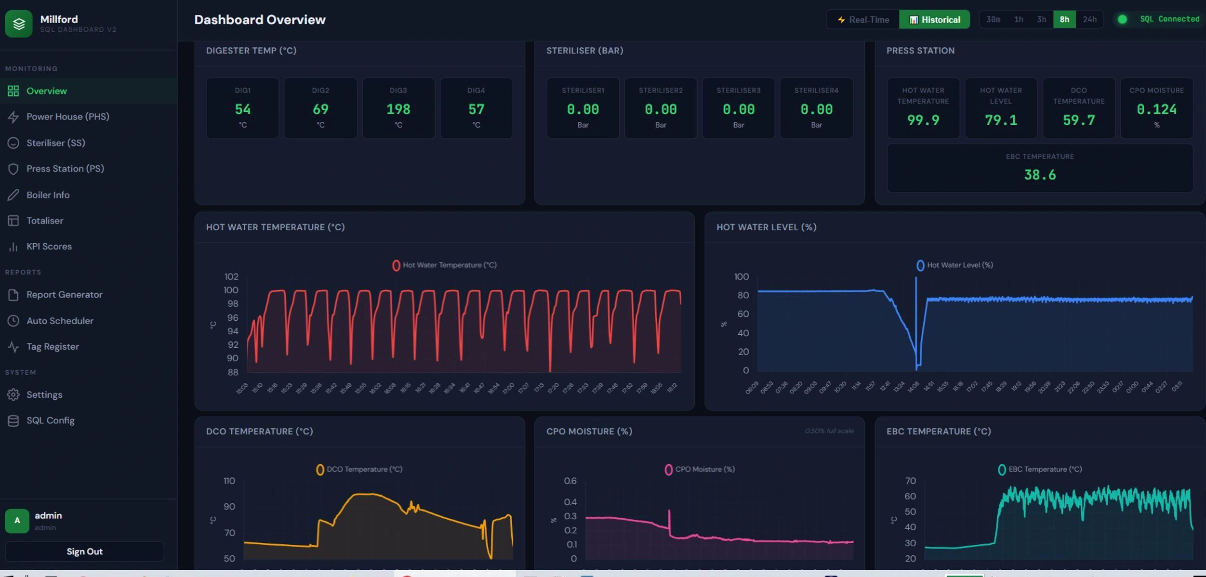The image size is (1206, 577).
Task: Click the SQL Connected status text
Action: tap(1169, 19)
